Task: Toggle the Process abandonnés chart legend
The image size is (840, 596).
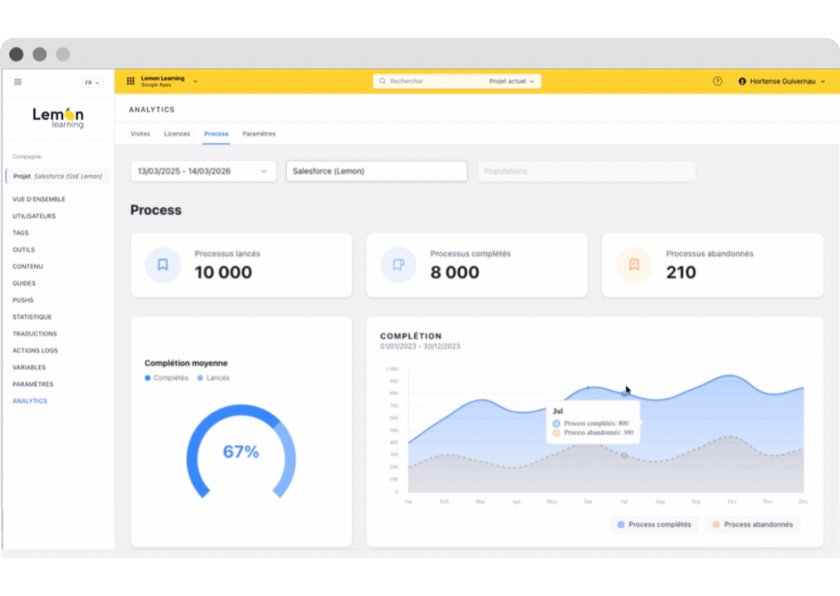Action: [752, 524]
